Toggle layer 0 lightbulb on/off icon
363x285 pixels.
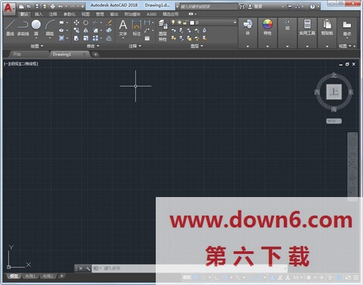[x=173, y=22]
